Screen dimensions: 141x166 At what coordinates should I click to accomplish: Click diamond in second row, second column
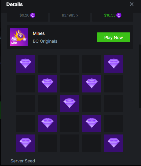[x=48, y=84]
